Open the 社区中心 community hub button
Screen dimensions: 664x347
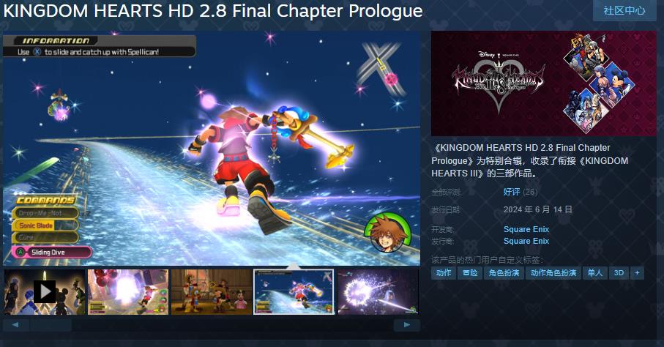(624, 10)
